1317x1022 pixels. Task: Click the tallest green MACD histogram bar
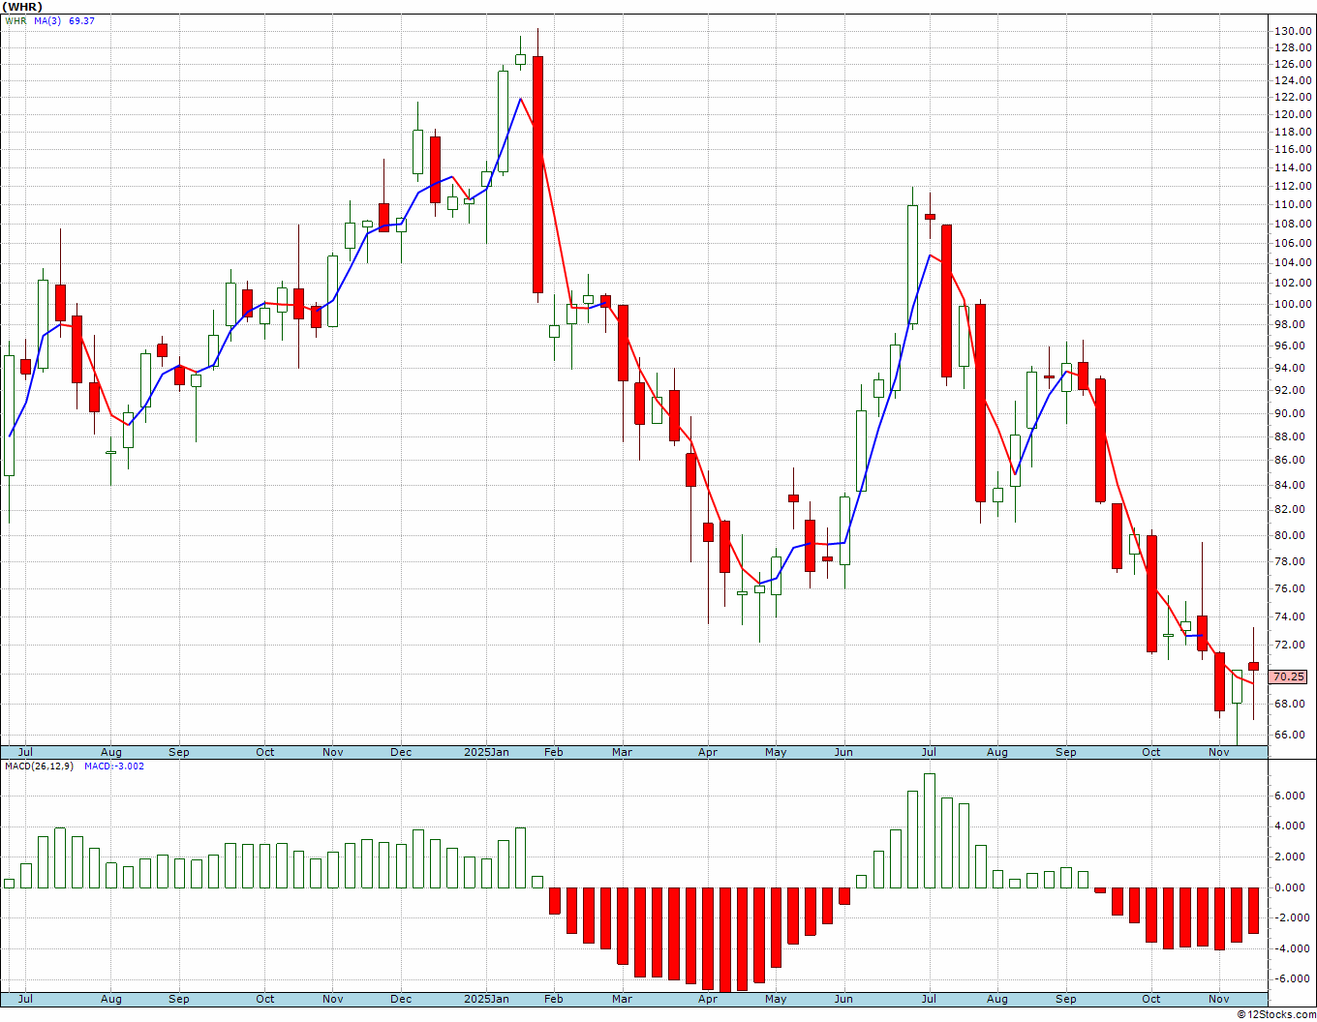click(x=930, y=830)
